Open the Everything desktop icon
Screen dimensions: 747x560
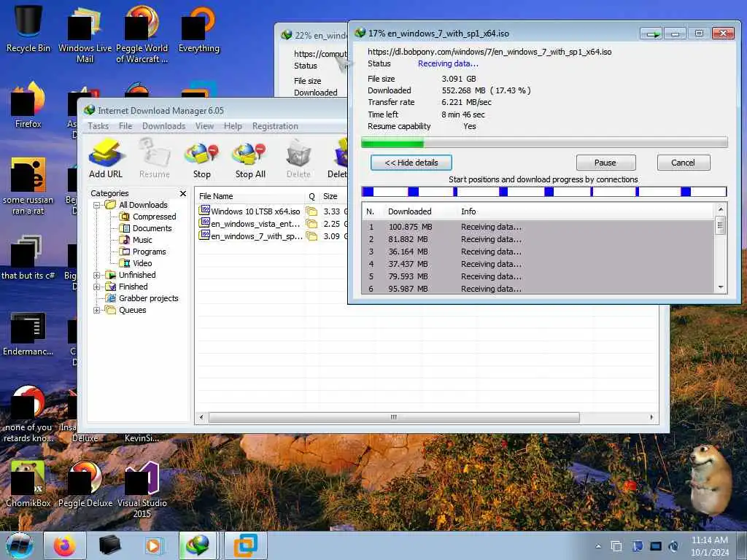pos(199,28)
